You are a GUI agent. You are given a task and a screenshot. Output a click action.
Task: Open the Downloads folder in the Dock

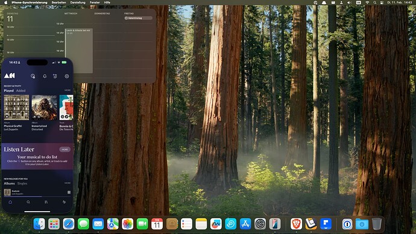(362, 224)
